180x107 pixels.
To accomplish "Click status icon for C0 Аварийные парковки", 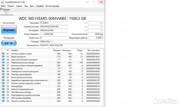I will click(3, 80).
